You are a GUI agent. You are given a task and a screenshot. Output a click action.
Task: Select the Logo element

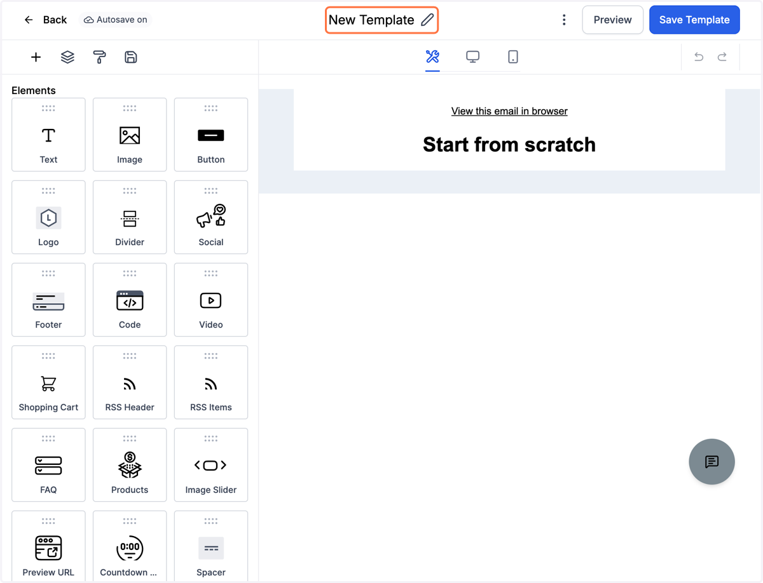point(48,217)
